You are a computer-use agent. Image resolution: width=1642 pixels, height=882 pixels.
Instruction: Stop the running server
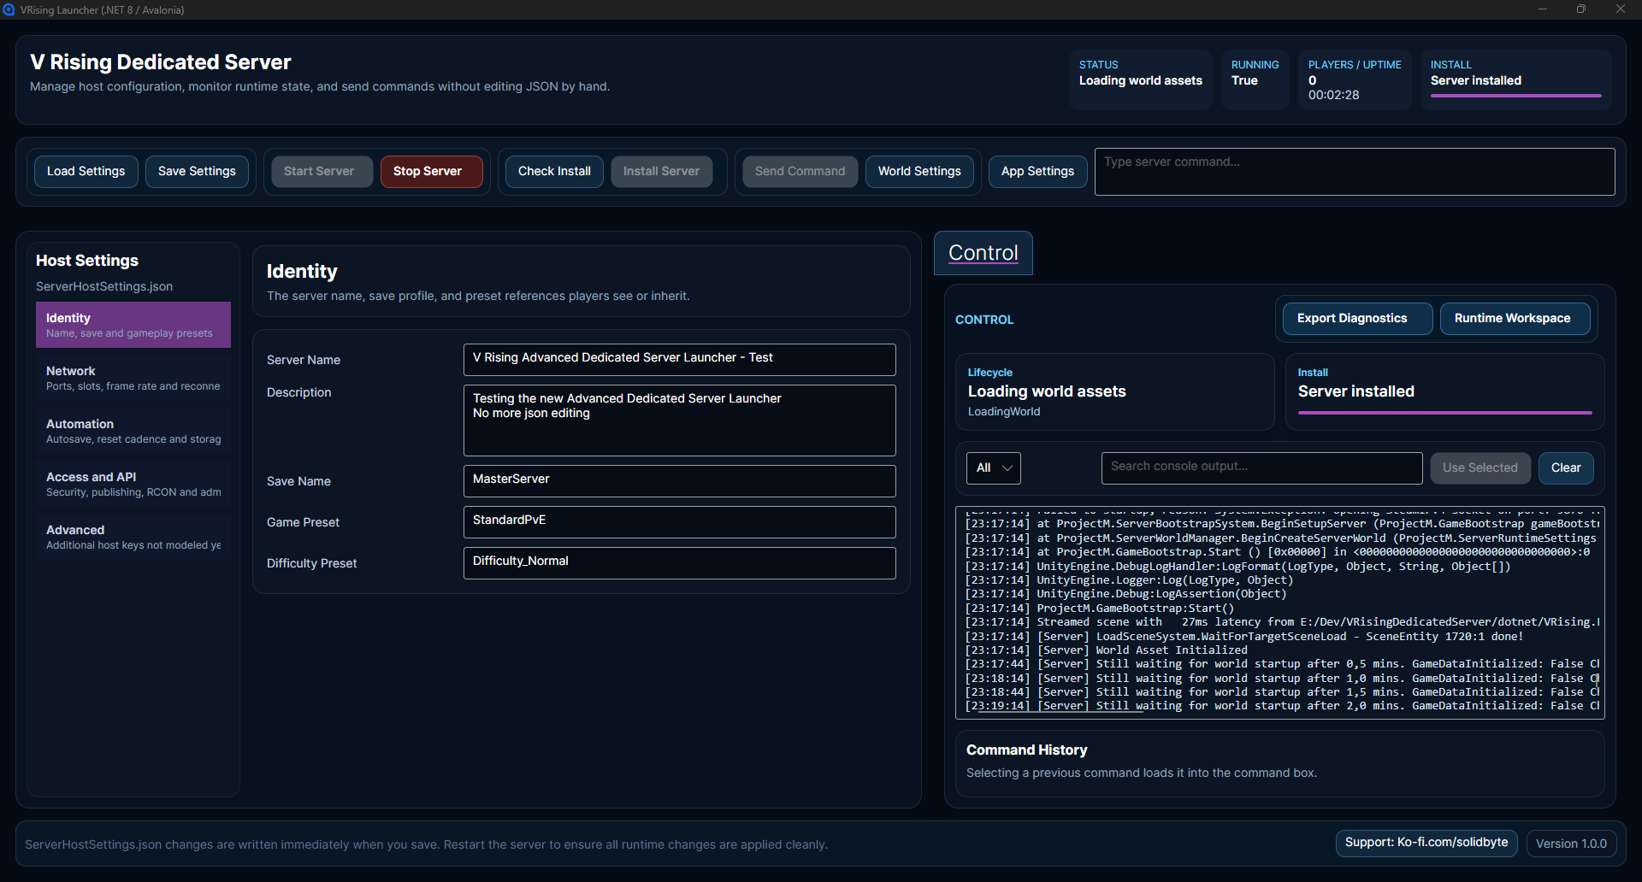point(432,171)
